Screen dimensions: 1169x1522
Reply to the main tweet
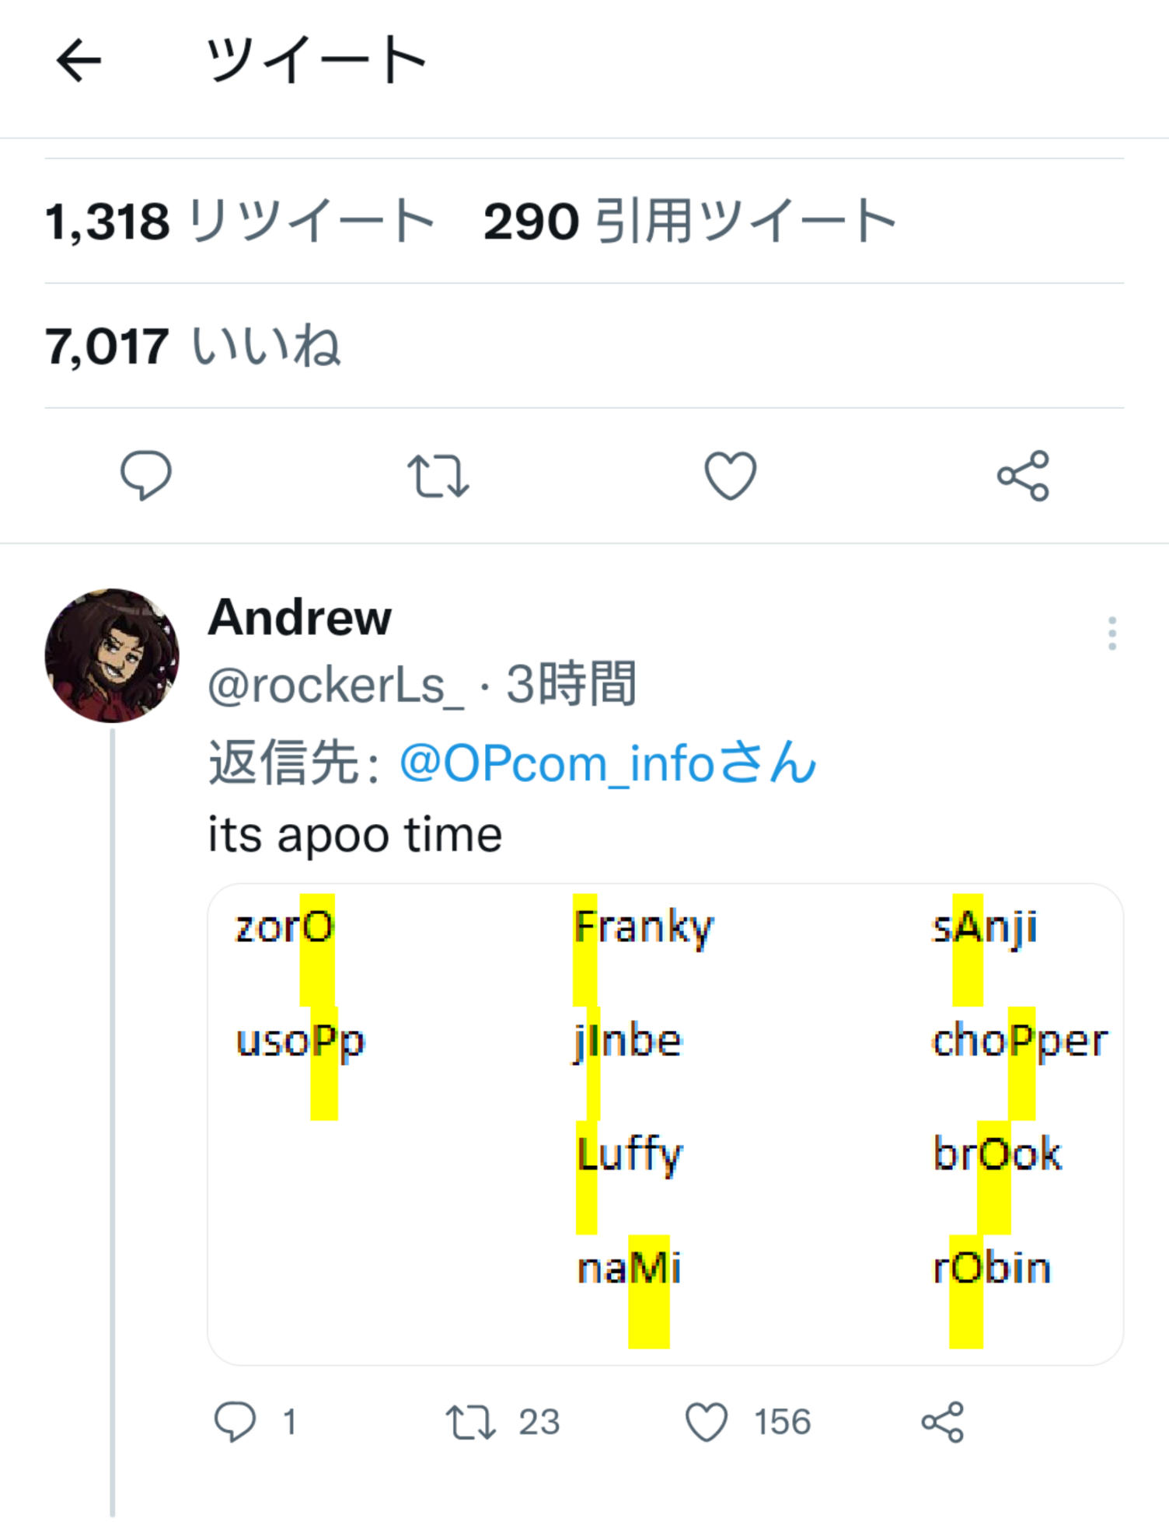145,475
